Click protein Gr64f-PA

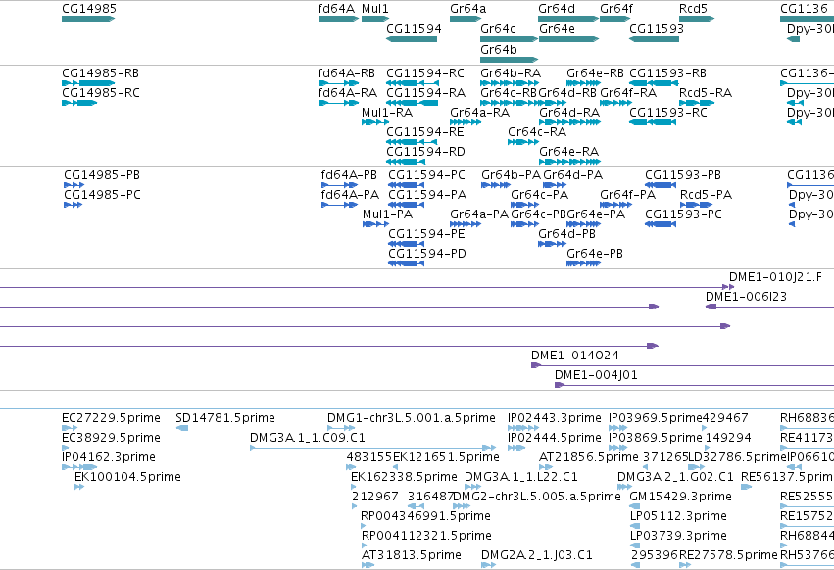[615, 205]
